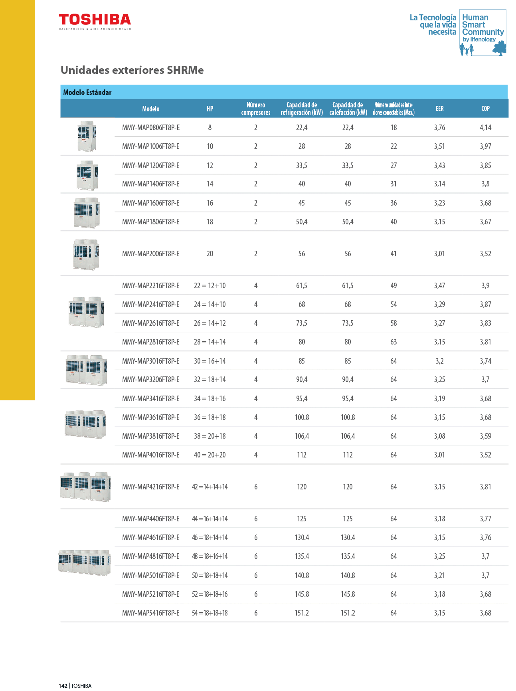516x691 pixels.
Task: Select model name MMY-MAP3416FT8P-E
Action: click(x=151, y=399)
